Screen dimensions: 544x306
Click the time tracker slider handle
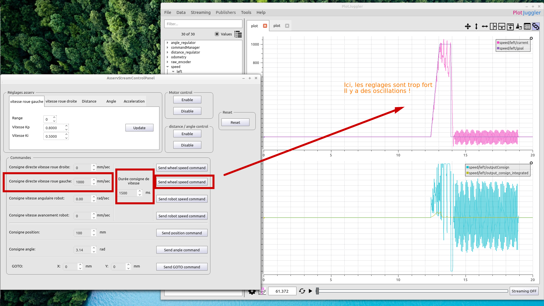tap(317, 291)
